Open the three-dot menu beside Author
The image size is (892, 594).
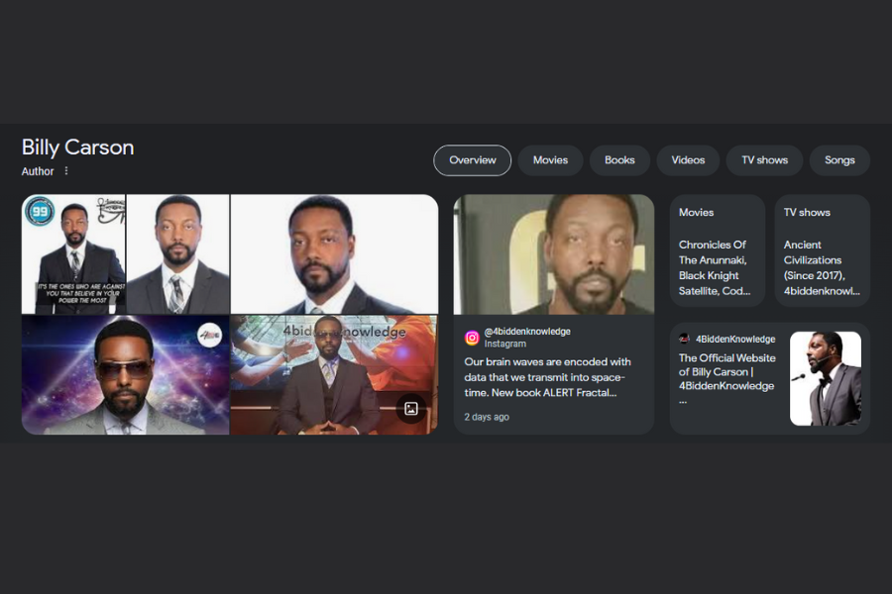pyautogui.click(x=66, y=170)
